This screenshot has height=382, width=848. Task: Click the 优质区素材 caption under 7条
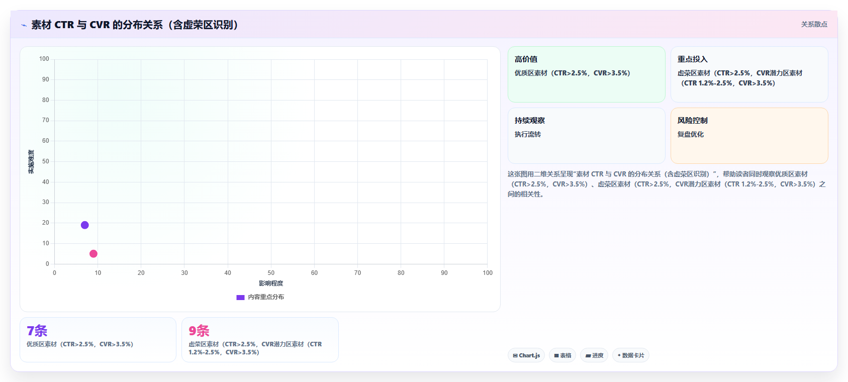80,344
